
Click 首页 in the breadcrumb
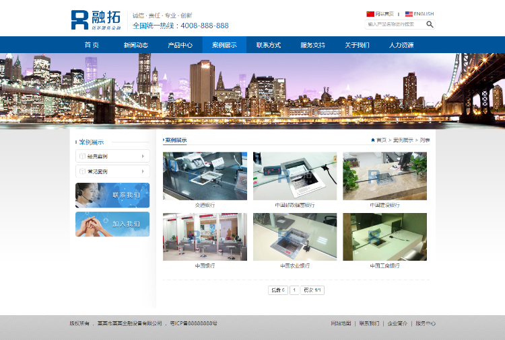[x=381, y=140]
